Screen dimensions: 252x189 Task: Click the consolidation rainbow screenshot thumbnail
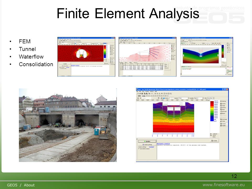(x=207, y=57)
